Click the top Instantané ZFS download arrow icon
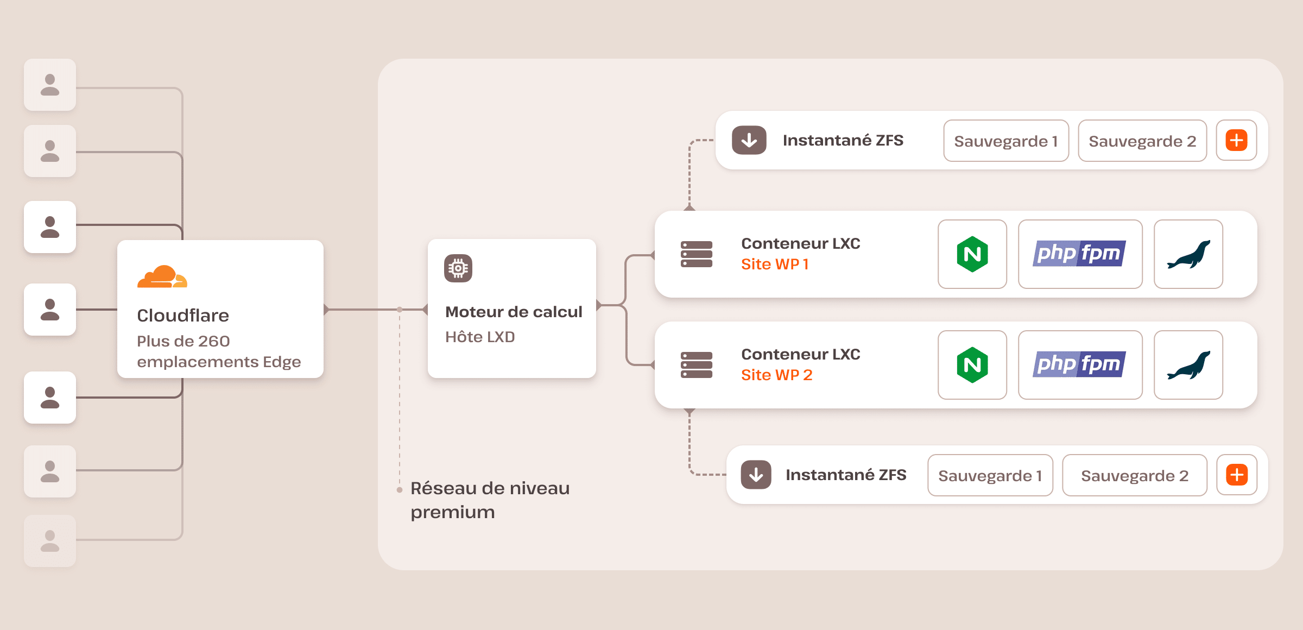 (x=749, y=141)
